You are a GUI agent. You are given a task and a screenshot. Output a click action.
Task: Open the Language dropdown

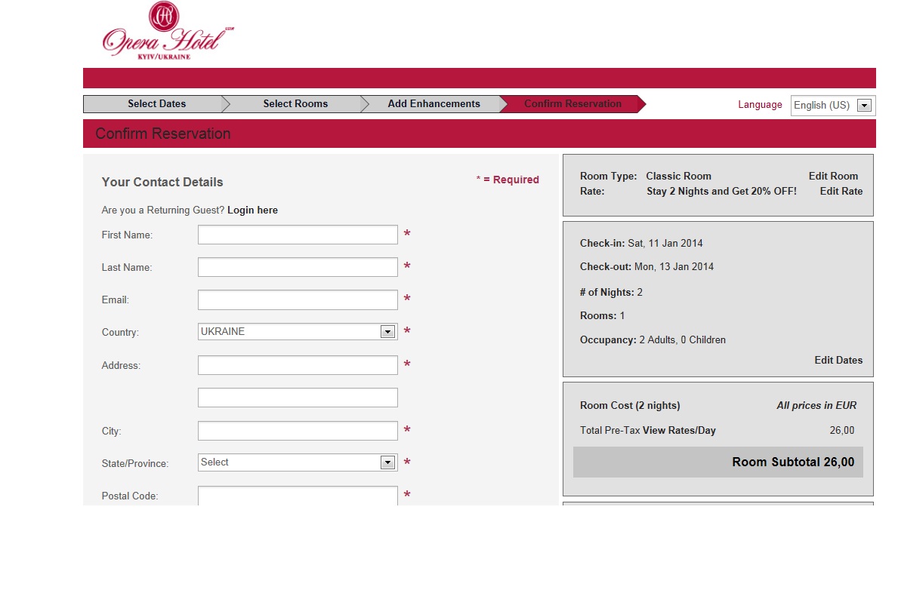[x=833, y=106]
